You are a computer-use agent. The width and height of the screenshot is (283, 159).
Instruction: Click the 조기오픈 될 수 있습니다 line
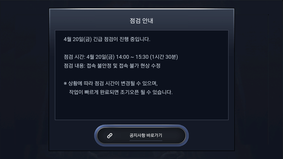[121, 92]
